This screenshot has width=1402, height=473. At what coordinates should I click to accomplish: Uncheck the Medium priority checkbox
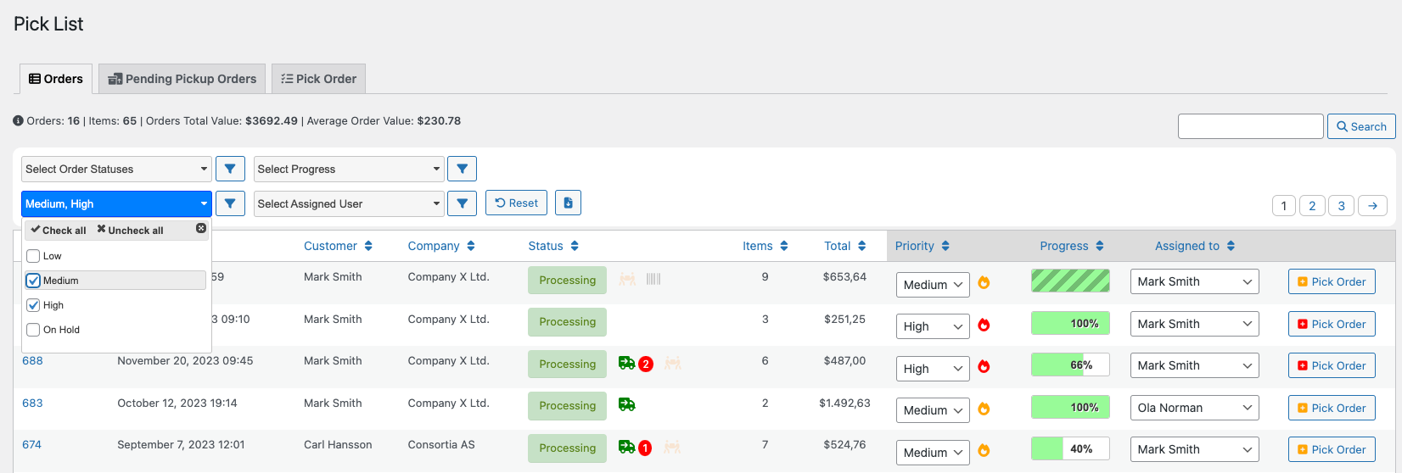(x=33, y=281)
